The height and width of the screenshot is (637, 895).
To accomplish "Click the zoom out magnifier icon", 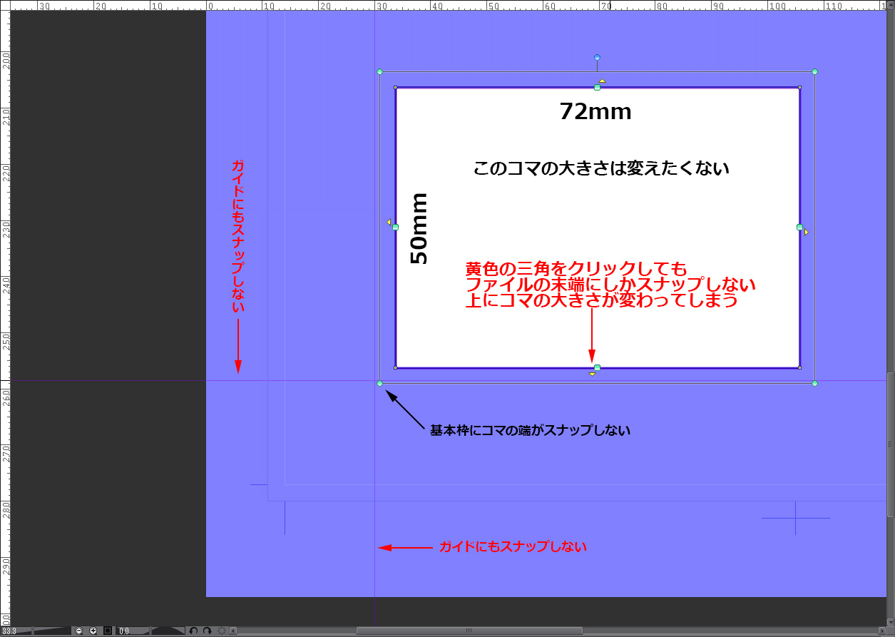I will pos(79,631).
